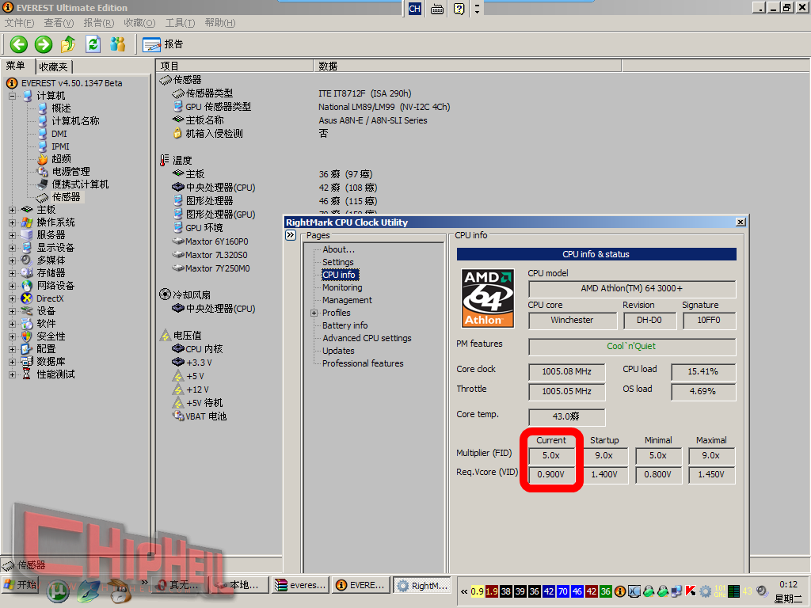Switch to the 收藏夹 tab
This screenshot has width=811, height=608.
tap(54, 66)
